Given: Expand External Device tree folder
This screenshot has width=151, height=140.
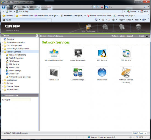Looking at the screenshot, I should tap(2, 86).
